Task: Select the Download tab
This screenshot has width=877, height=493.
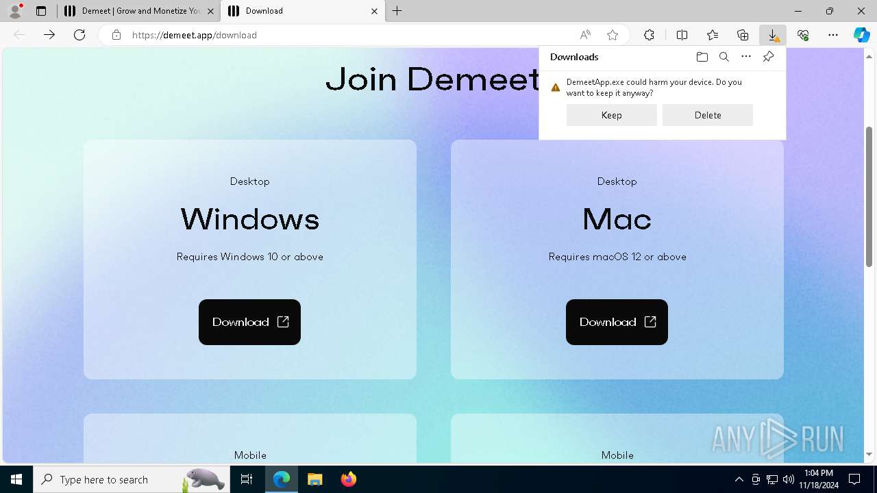Action: 301,11
